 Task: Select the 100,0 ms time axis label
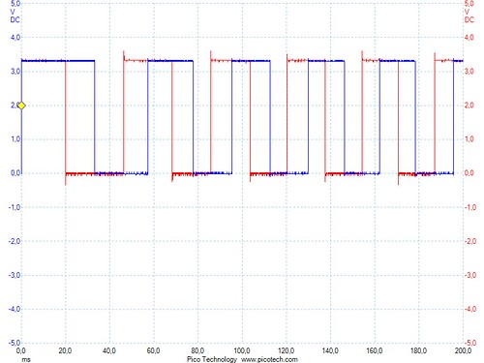click(x=242, y=350)
